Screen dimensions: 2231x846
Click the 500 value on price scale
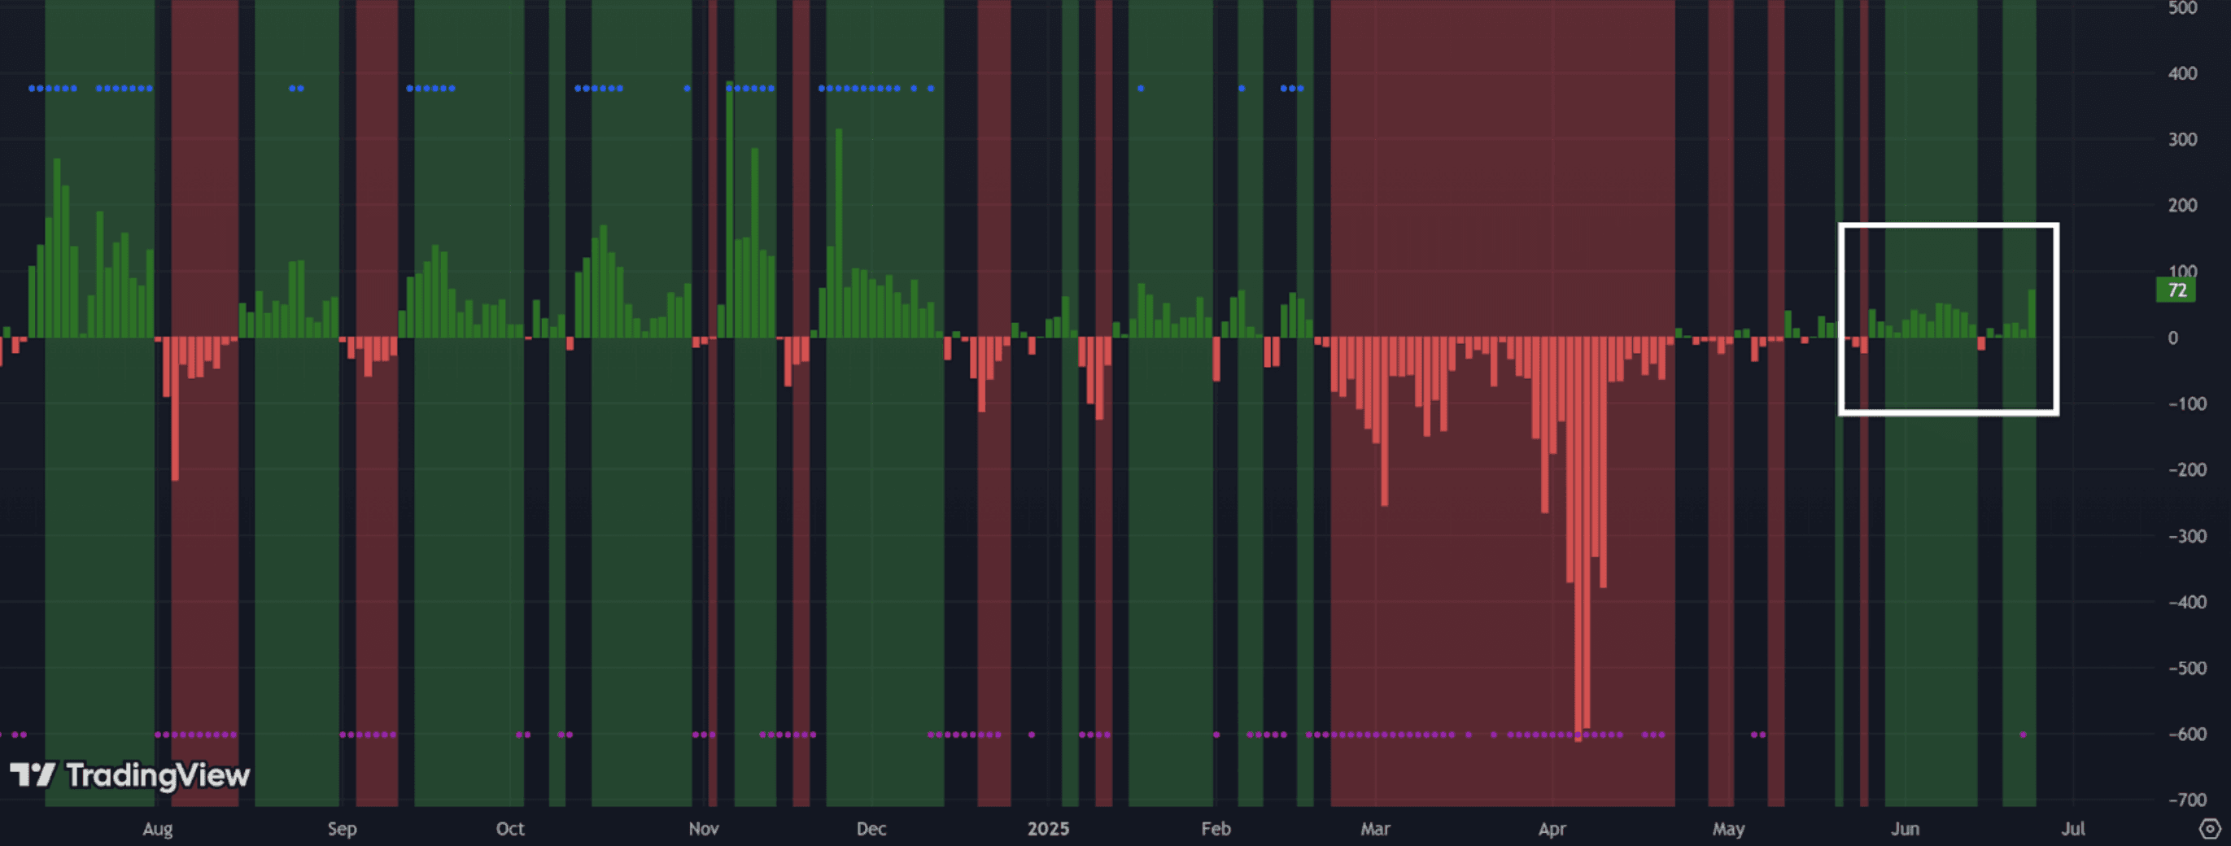[x=2182, y=8]
